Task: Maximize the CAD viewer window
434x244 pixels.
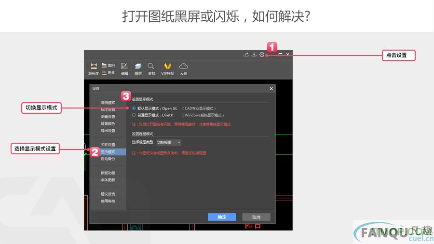Action: (280, 54)
